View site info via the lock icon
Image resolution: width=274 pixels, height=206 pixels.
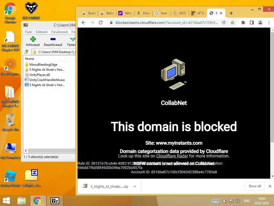coord(111,23)
